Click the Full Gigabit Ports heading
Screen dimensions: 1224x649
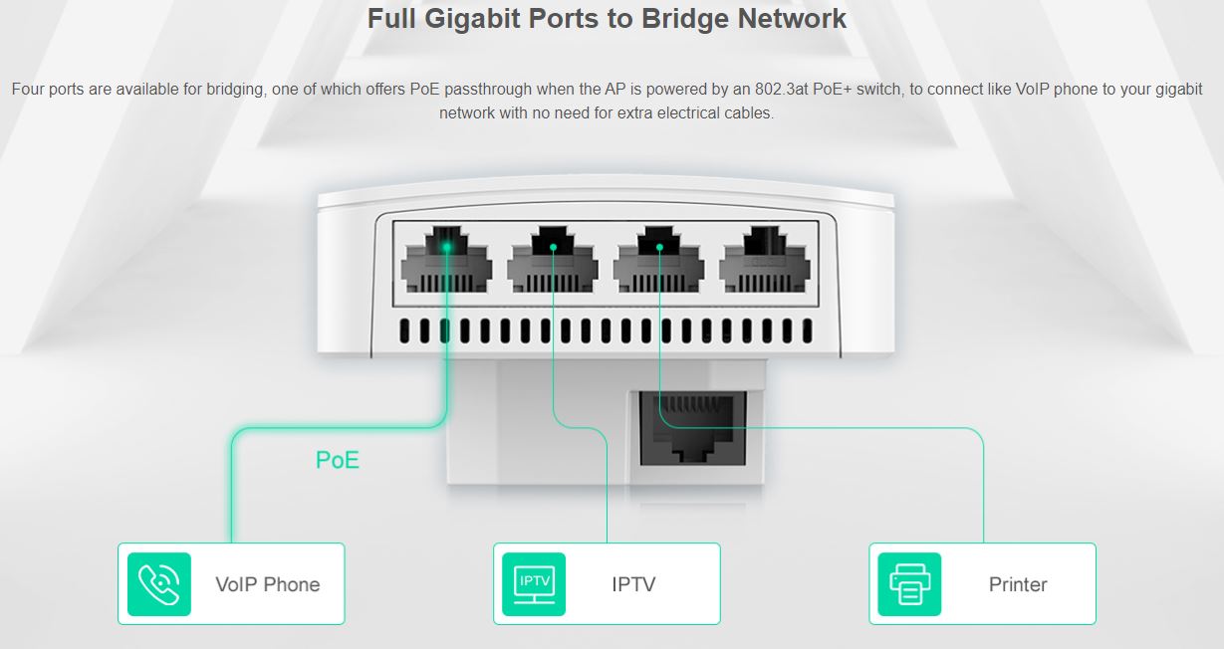coord(608,19)
